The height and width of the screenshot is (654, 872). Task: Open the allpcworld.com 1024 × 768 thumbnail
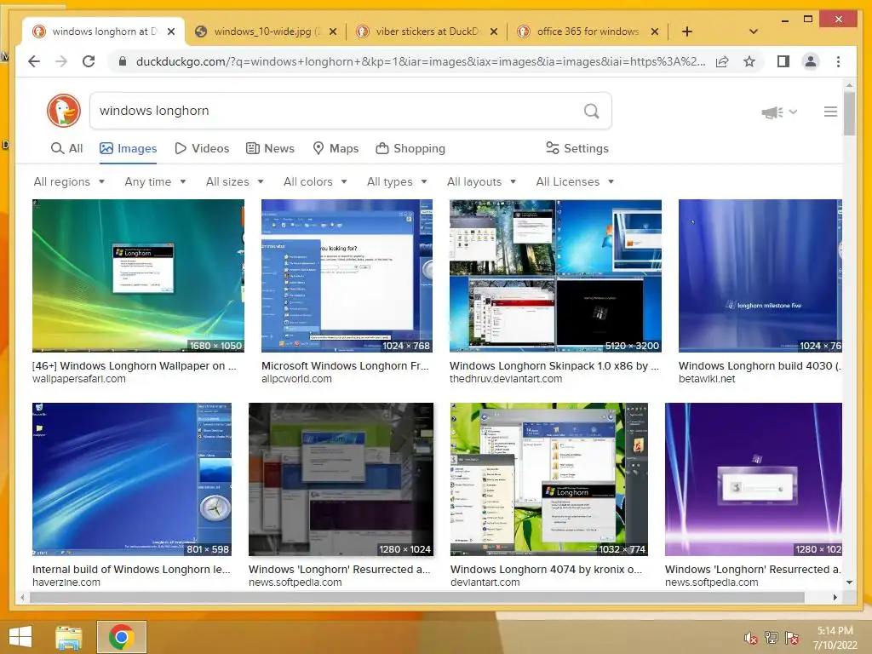[347, 276]
